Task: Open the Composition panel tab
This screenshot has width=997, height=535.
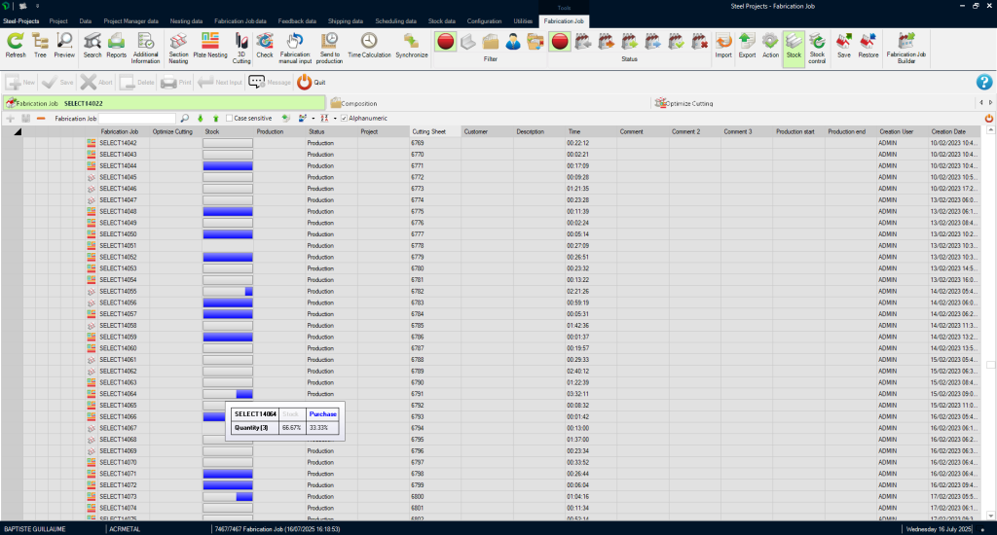Action: [x=353, y=103]
